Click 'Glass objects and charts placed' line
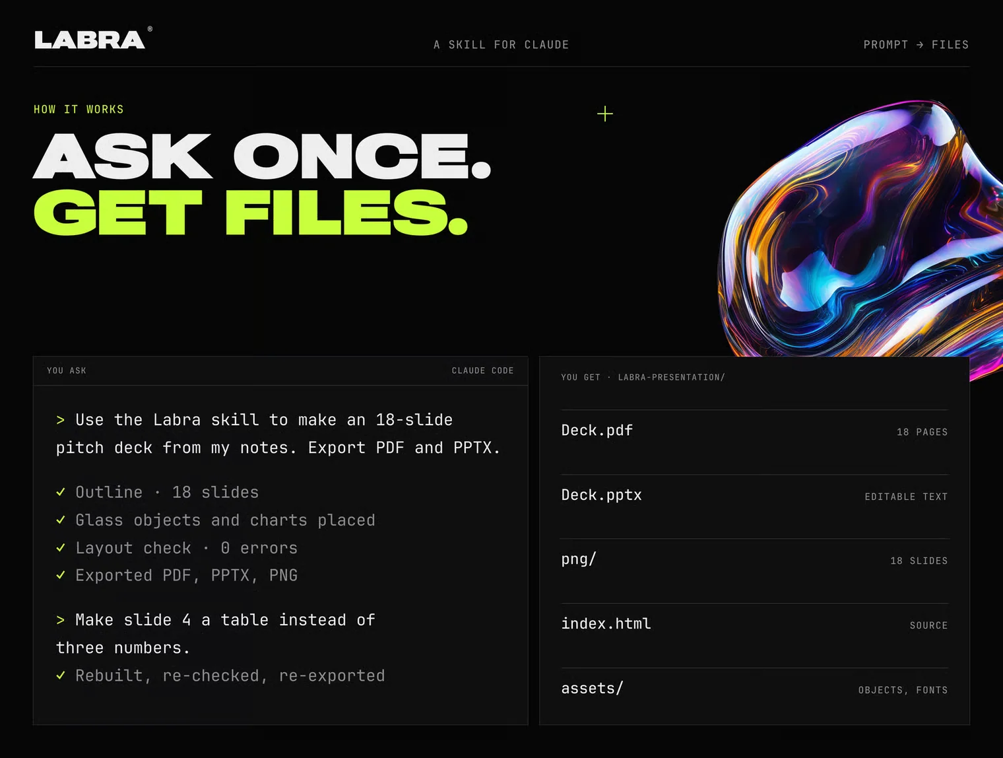Image resolution: width=1003 pixels, height=758 pixels. pos(225,520)
